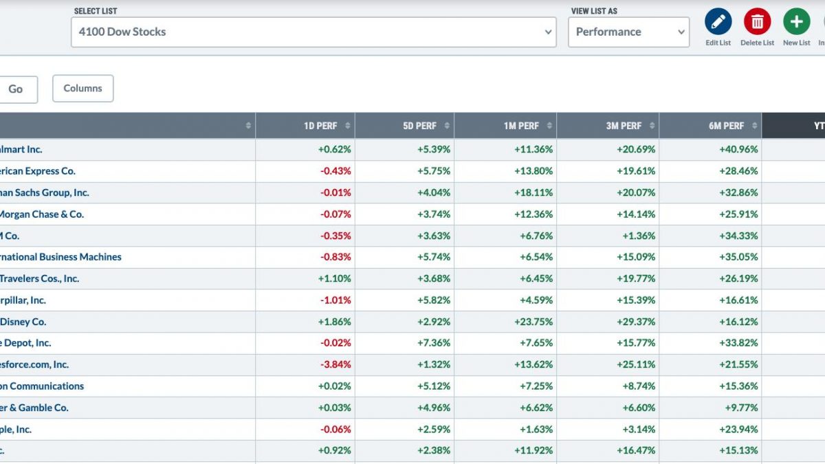Click Apple's 6M value +23.94%

tap(739, 430)
